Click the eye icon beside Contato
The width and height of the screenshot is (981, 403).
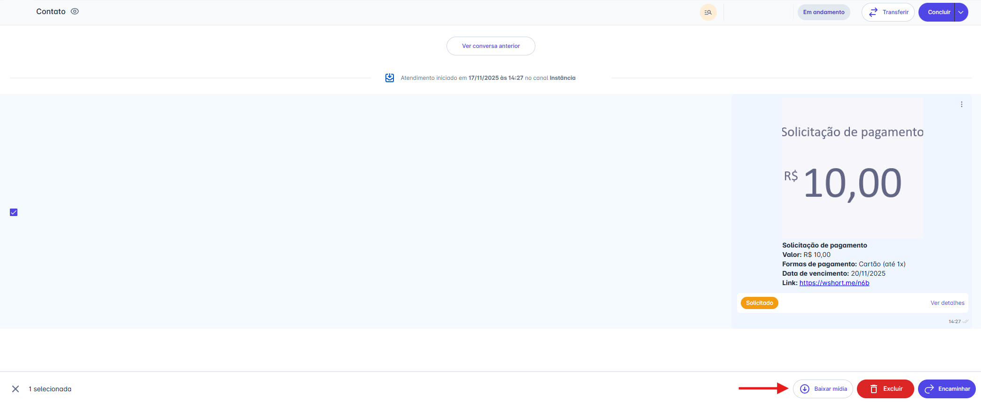(x=75, y=12)
